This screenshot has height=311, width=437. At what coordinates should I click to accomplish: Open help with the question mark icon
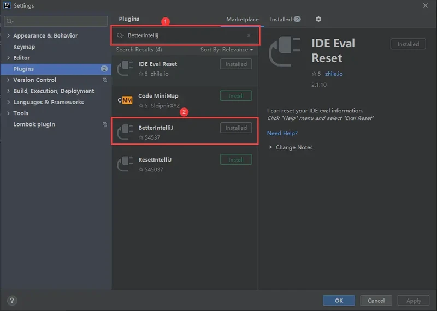(12, 301)
